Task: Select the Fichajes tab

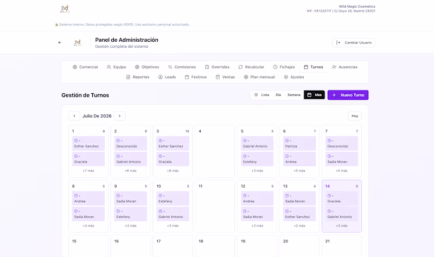Action: 284,67
